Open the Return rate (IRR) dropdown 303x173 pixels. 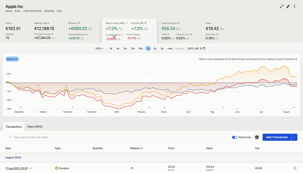tap(116, 23)
